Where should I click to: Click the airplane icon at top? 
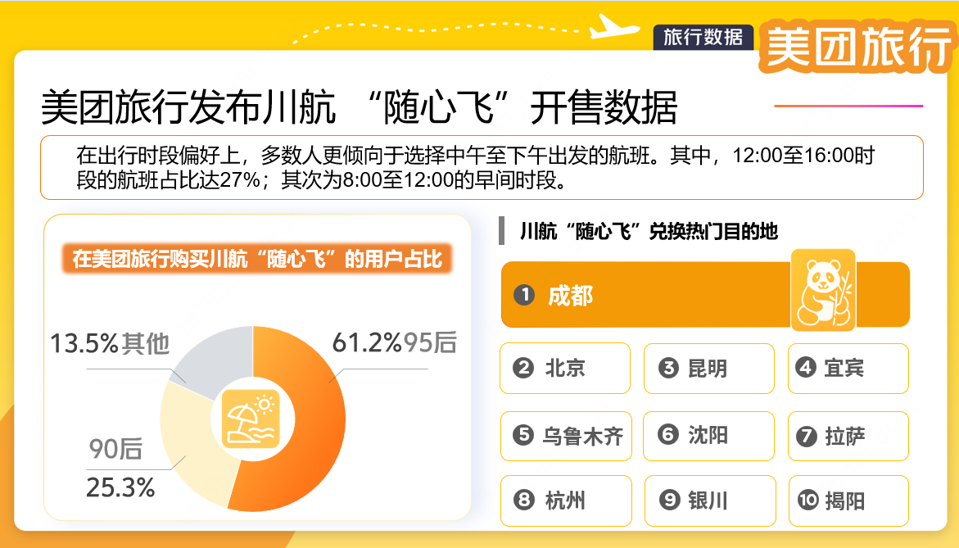click(613, 26)
